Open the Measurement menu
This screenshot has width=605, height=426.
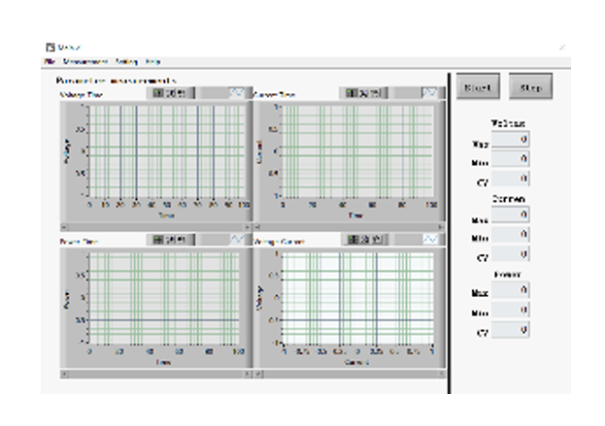tap(84, 61)
